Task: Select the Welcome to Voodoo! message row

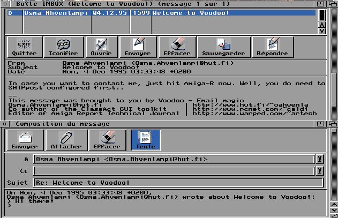Action: point(162,13)
